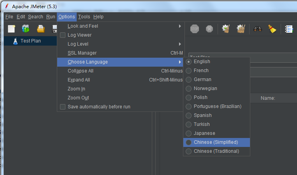Click the JMeter feather title icon
The height and width of the screenshot is (175, 297).
[x=7, y=6]
